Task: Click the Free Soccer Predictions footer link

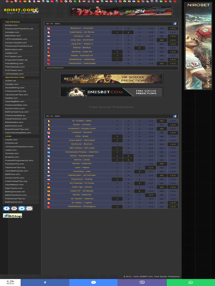Action: pyautogui.click(x=167, y=277)
